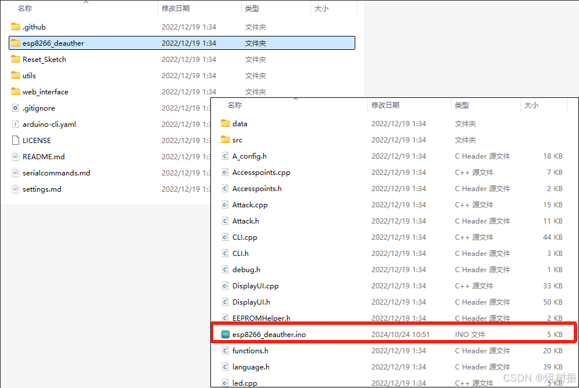Sort by 修改日期 in the front window
The image size is (579, 388).
(385, 105)
